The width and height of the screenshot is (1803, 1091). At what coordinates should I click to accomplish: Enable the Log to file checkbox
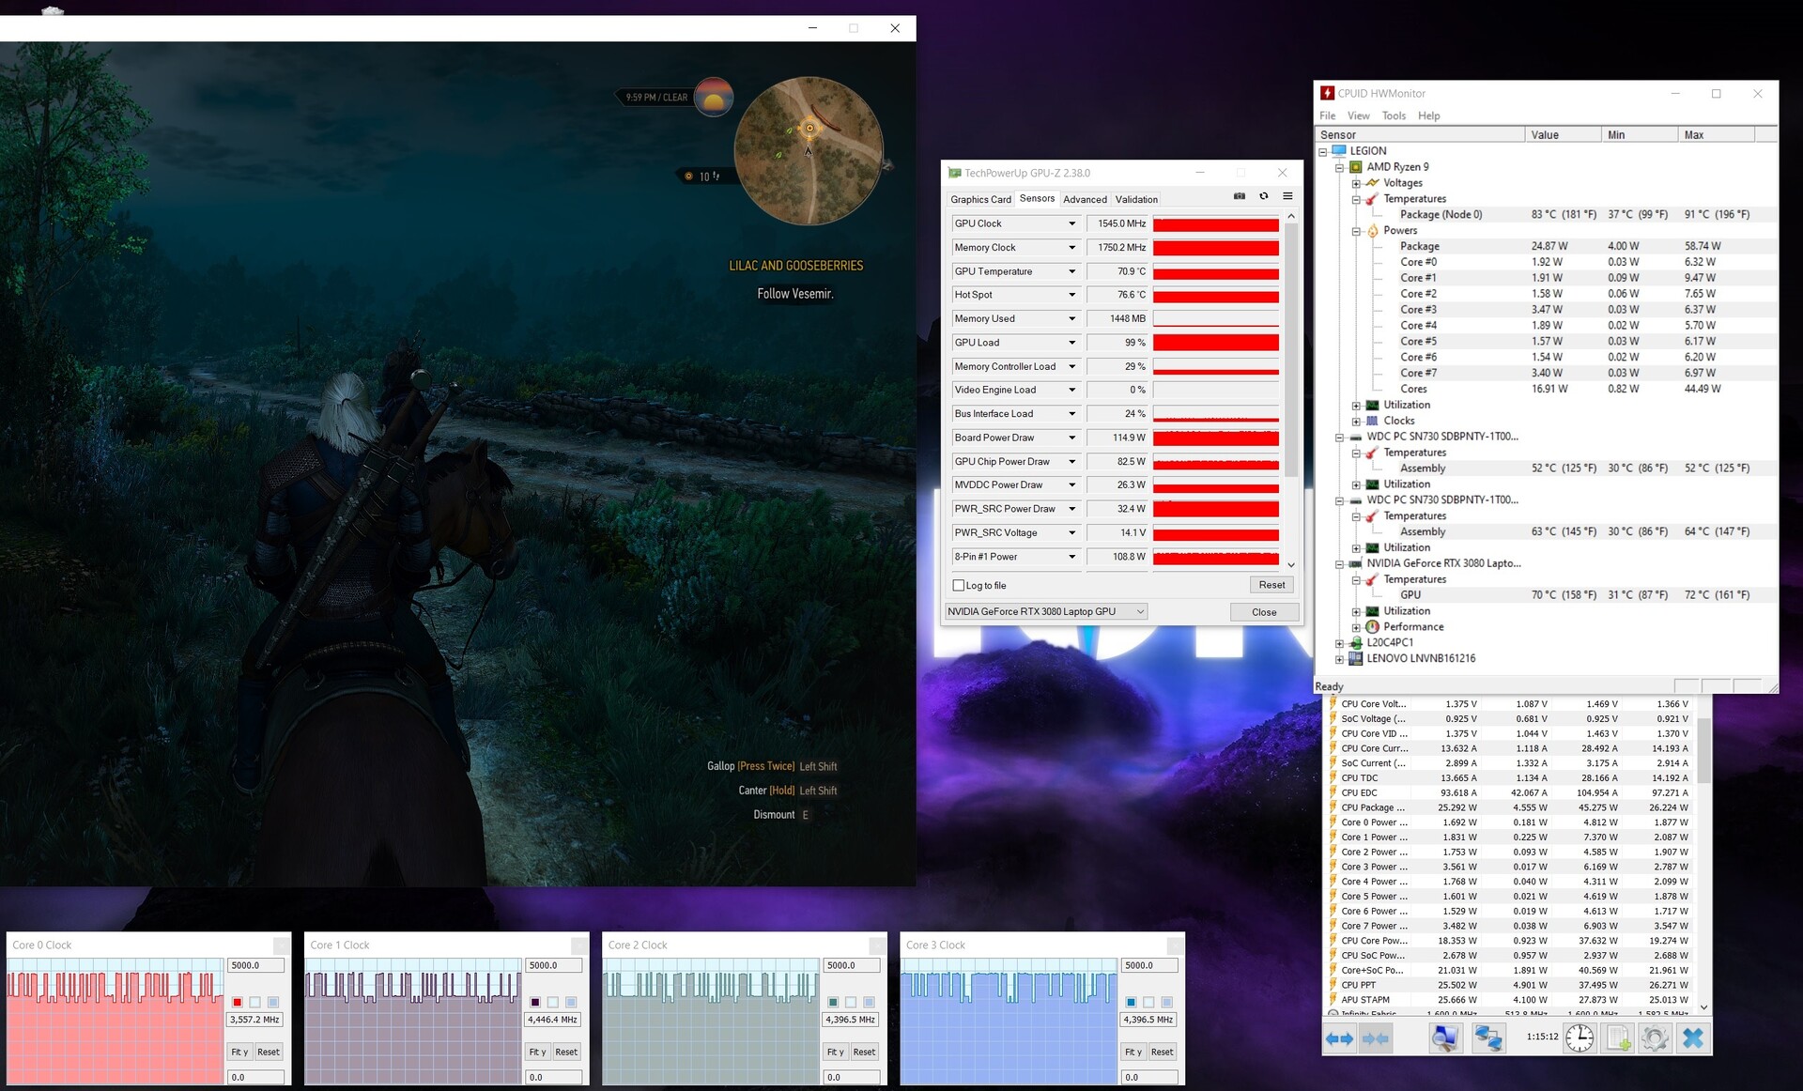[x=959, y=585]
